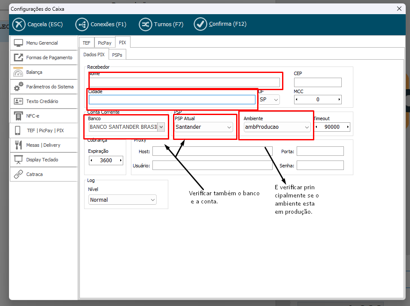Increase the Timeout value with right arrow

tap(347, 127)
